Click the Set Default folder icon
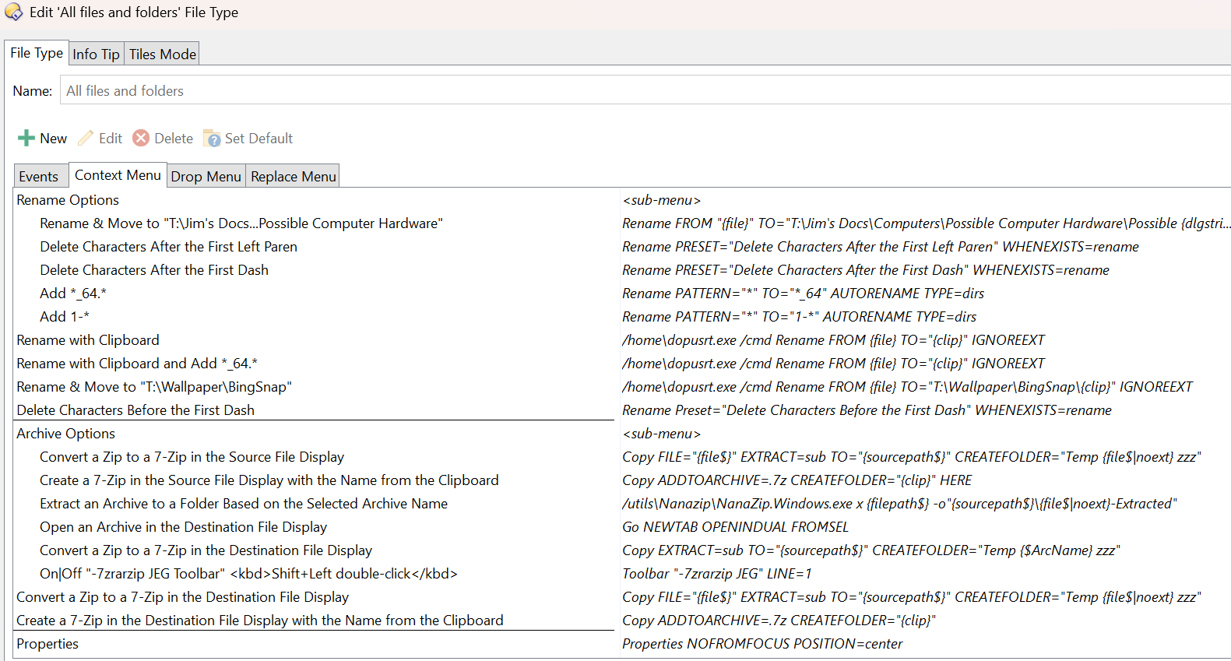Screen dimensions: 1231x661 click(x=212, y=138)
